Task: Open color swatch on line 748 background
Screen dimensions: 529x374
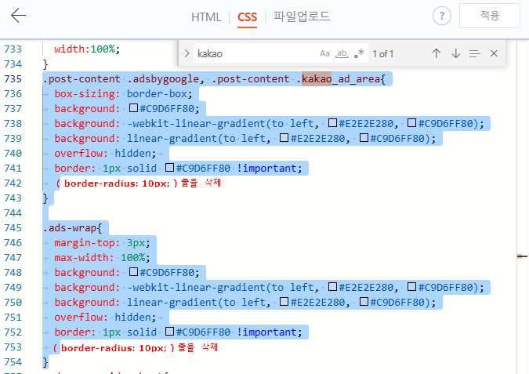Action: [133, 272]
